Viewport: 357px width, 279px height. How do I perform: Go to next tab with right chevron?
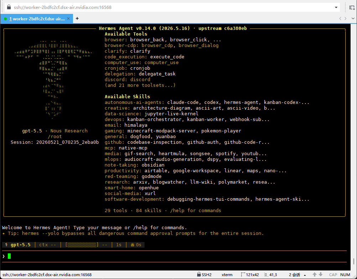point(345,19)
